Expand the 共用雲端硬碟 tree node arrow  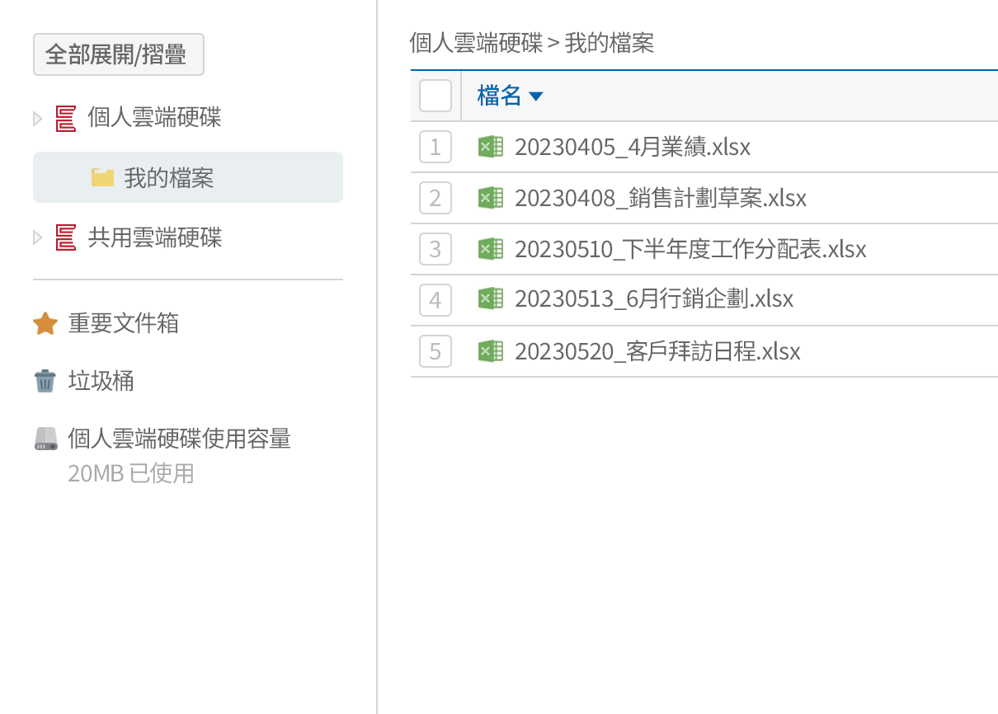(37, 238)
